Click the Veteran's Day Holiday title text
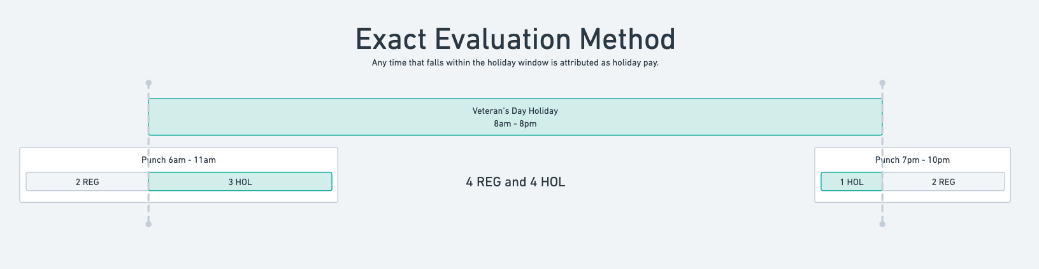 click(515, 111)
